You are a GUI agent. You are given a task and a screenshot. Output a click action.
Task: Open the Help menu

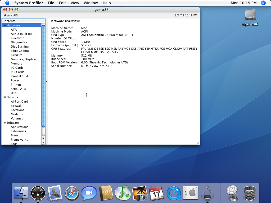click(x=107, y=3)
